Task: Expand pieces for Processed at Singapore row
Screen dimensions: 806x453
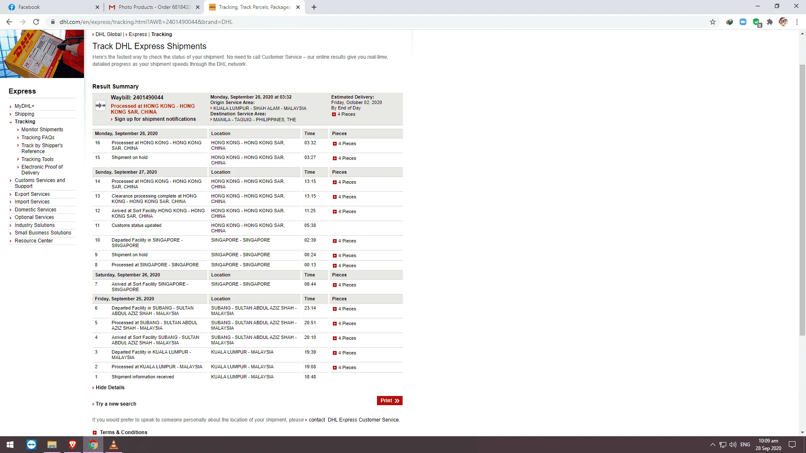Action: pos(335,266)
